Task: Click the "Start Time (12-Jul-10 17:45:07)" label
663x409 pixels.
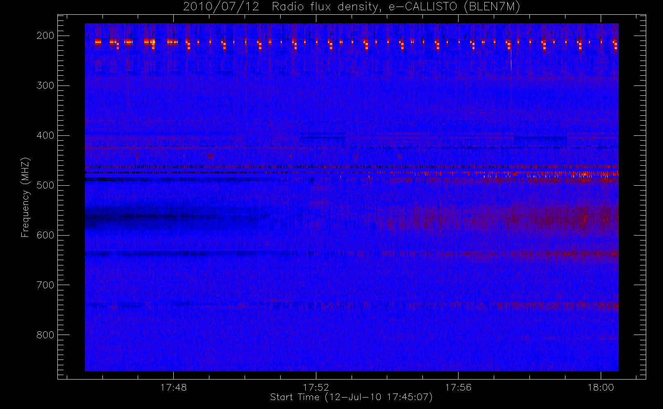Action: [352, 397]
